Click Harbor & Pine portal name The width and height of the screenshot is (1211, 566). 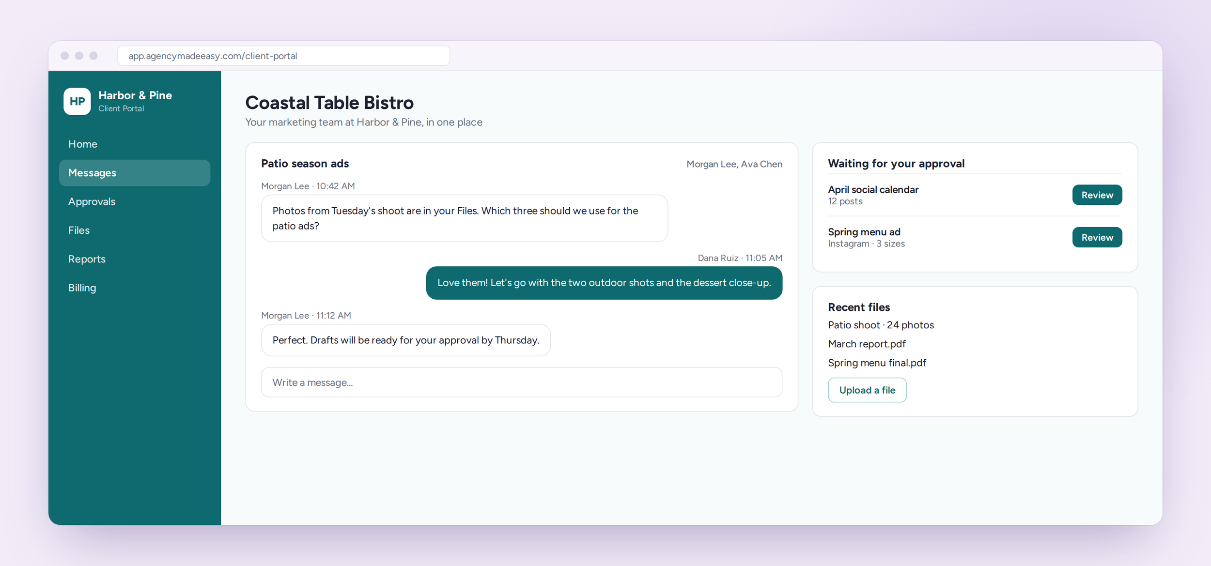[x=135, y=95]
